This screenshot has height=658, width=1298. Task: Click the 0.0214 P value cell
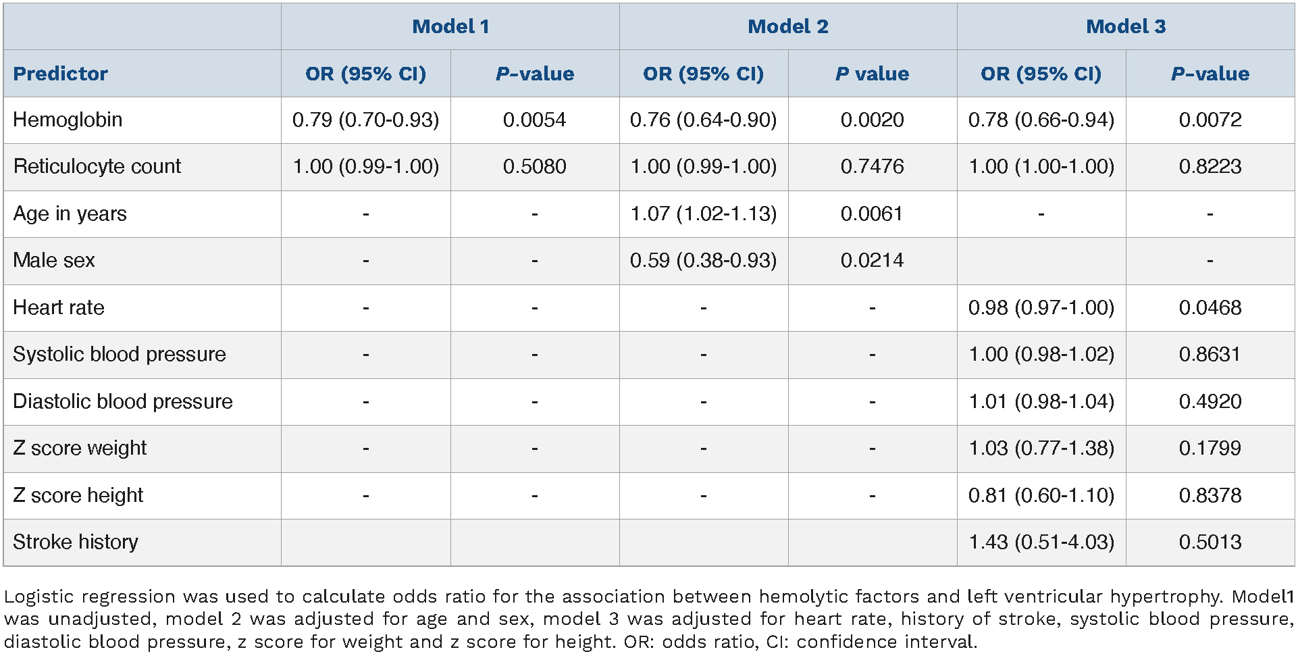coord(872,260)
